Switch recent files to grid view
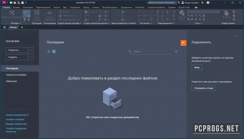This screenshot has height=139, width=244. point(54,51)
